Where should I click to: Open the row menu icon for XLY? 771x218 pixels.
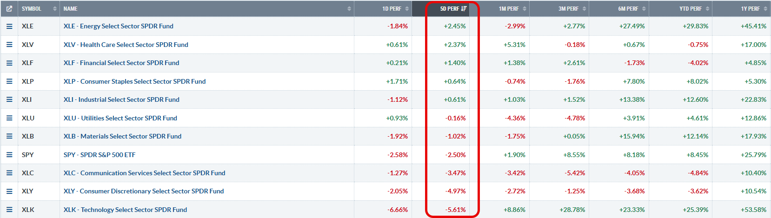[x=9, y=191]
